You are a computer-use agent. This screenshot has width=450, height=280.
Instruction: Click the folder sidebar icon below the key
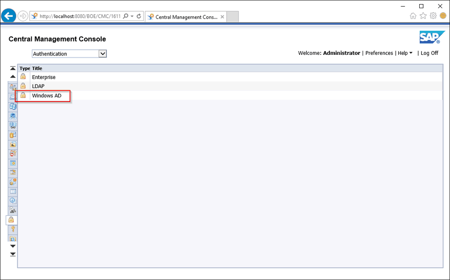[x=13, y=238]
